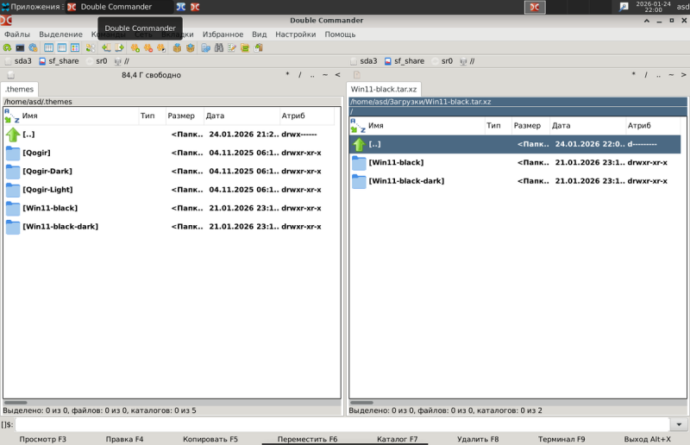Click the Extract files toolbar icon
Image resolution: width=690 pixels, height=445 pixels.
(190, 48)
